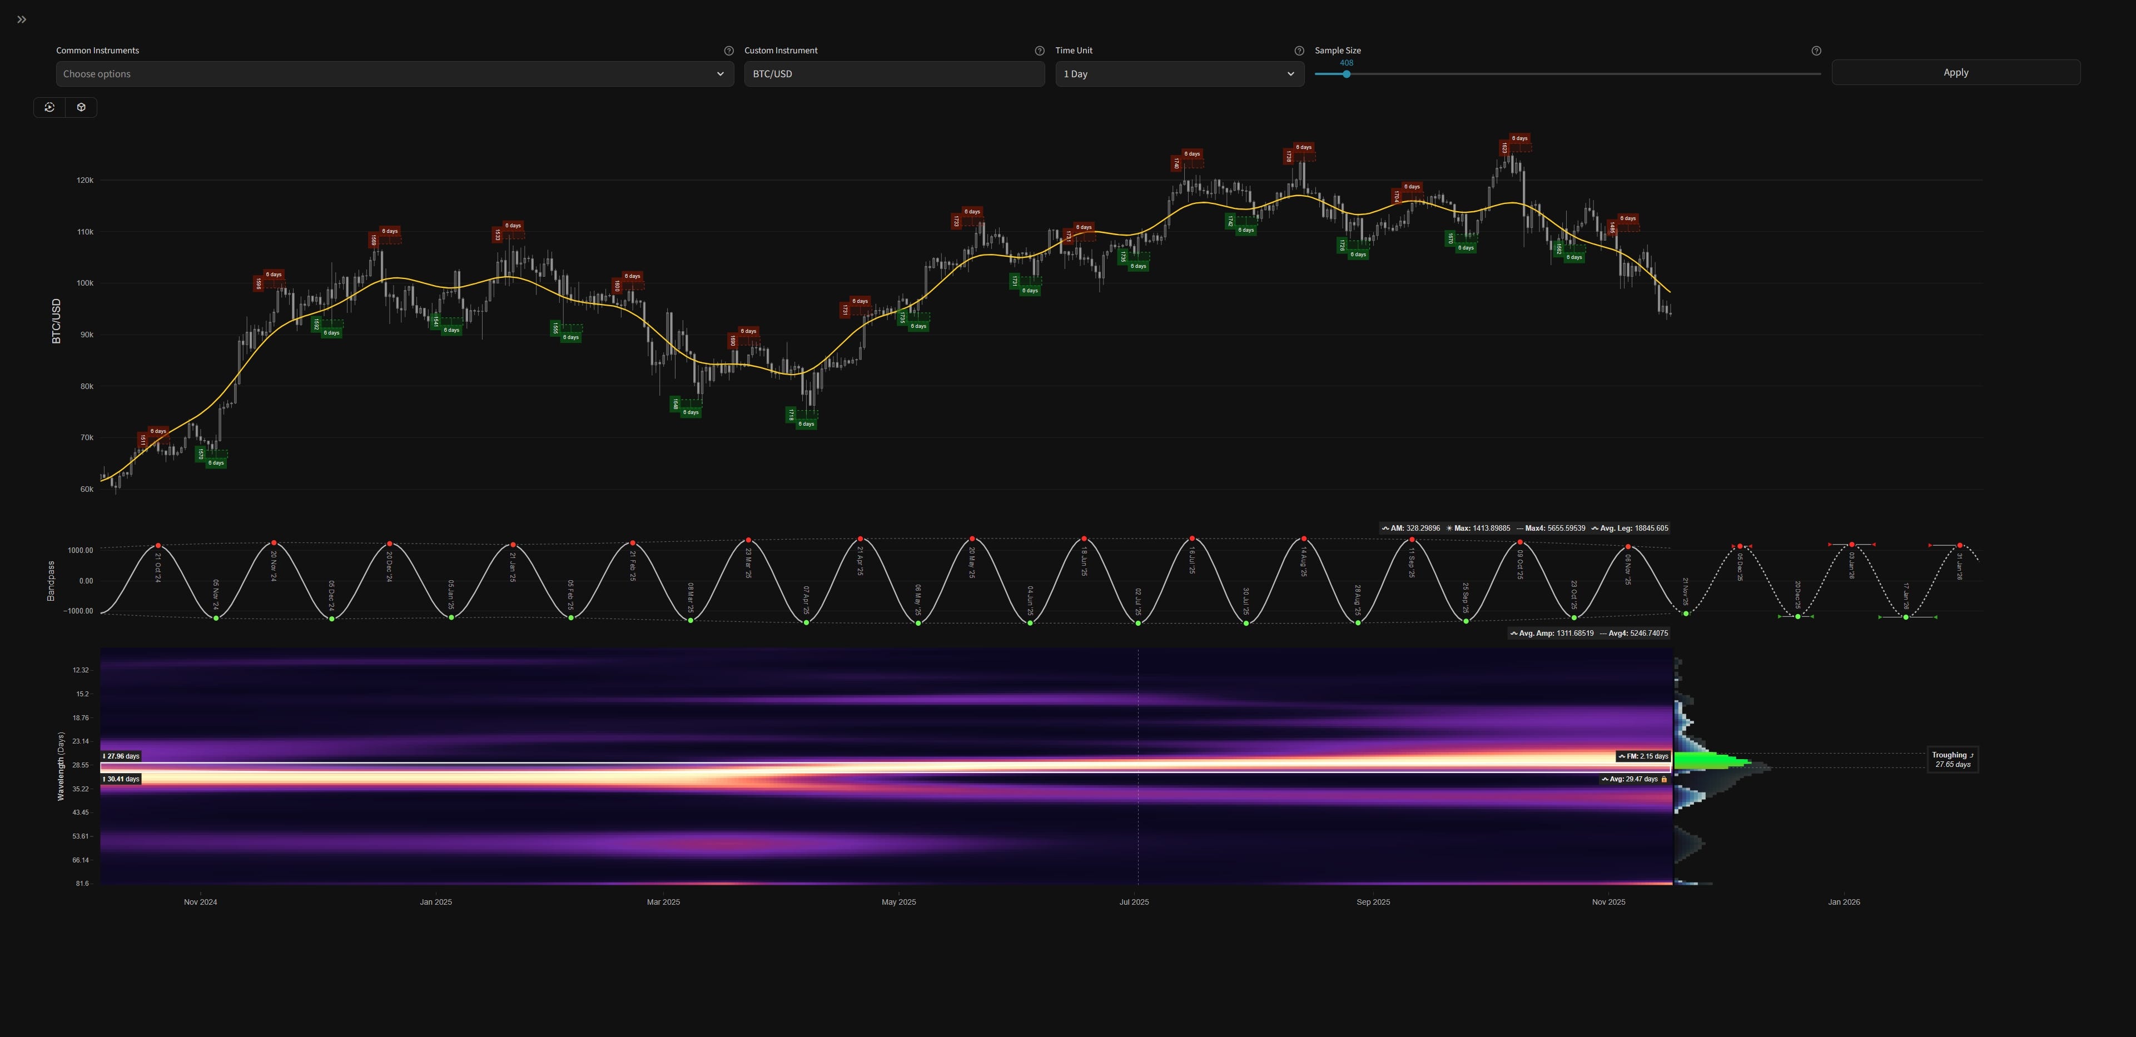Click the wave icon on the Avg. Amp badge

point(1515,632)
